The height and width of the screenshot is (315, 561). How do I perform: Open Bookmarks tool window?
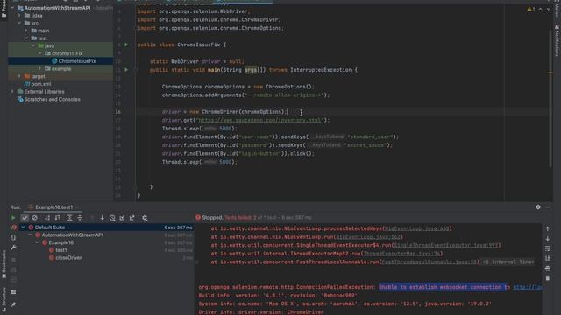4,264
